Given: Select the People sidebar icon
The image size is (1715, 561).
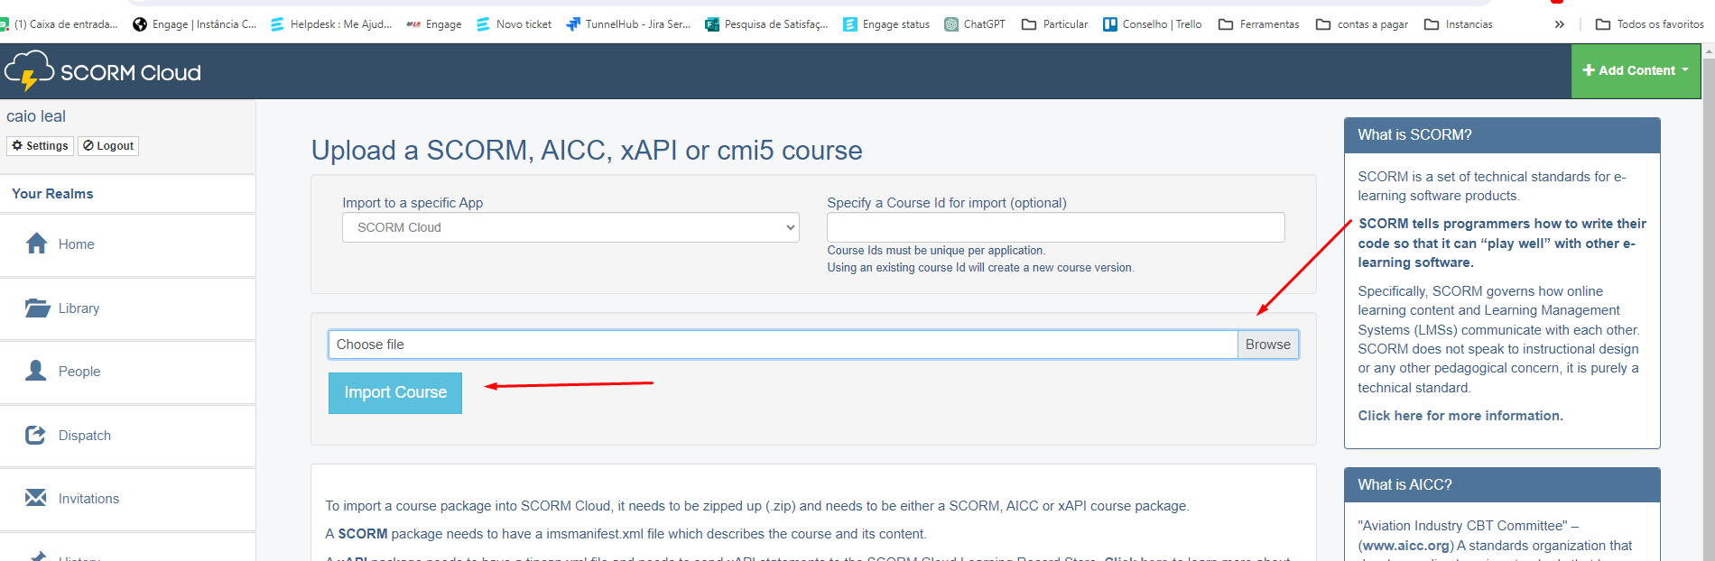Looking at the screenshot, I should (x=36, y=371).
